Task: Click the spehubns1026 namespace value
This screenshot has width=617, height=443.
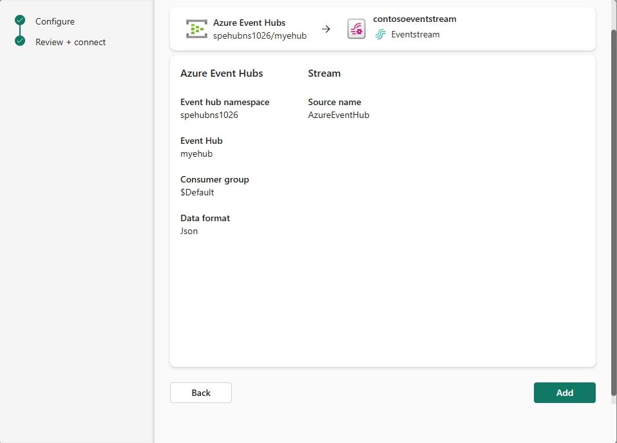Action: [x=209, y=115]
